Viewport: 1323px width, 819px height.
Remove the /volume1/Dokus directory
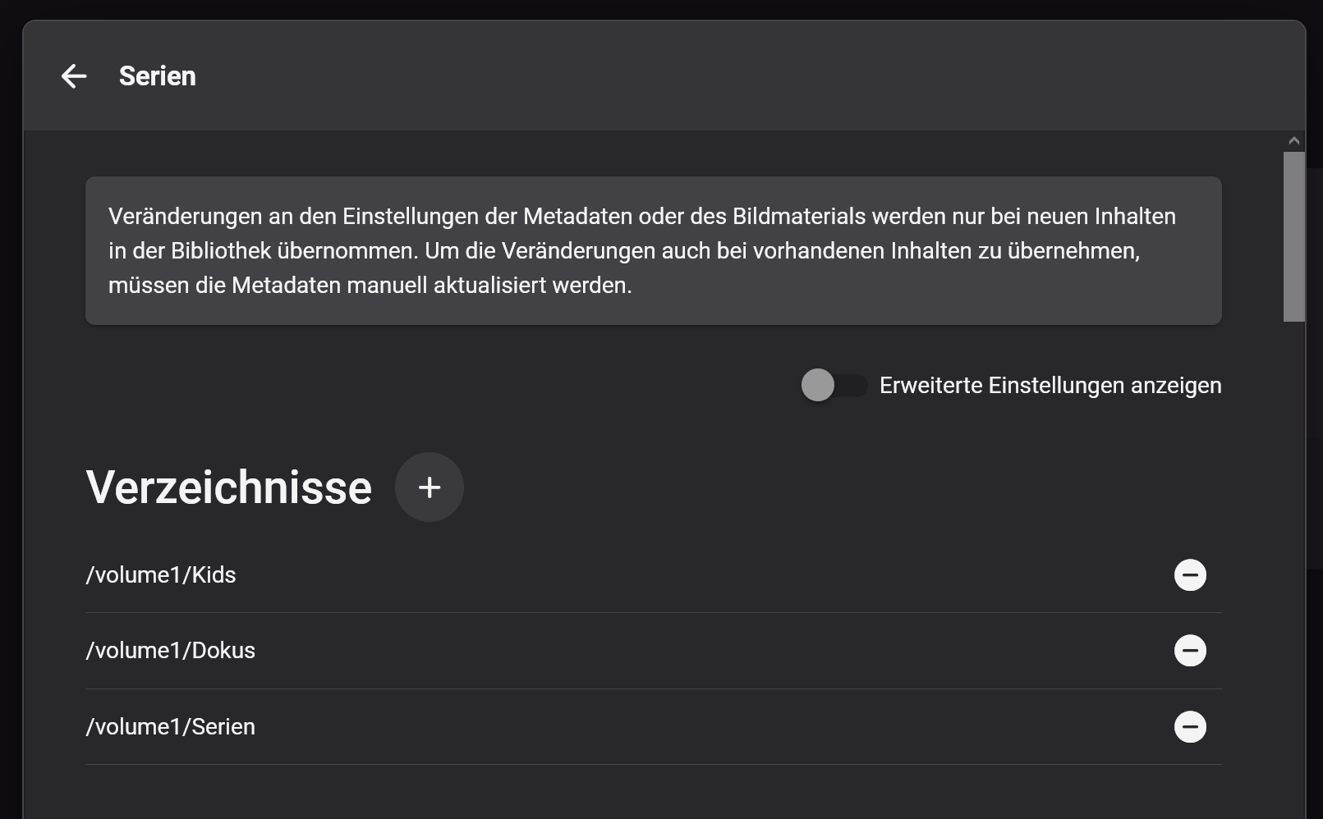[x=1190, y=651]
